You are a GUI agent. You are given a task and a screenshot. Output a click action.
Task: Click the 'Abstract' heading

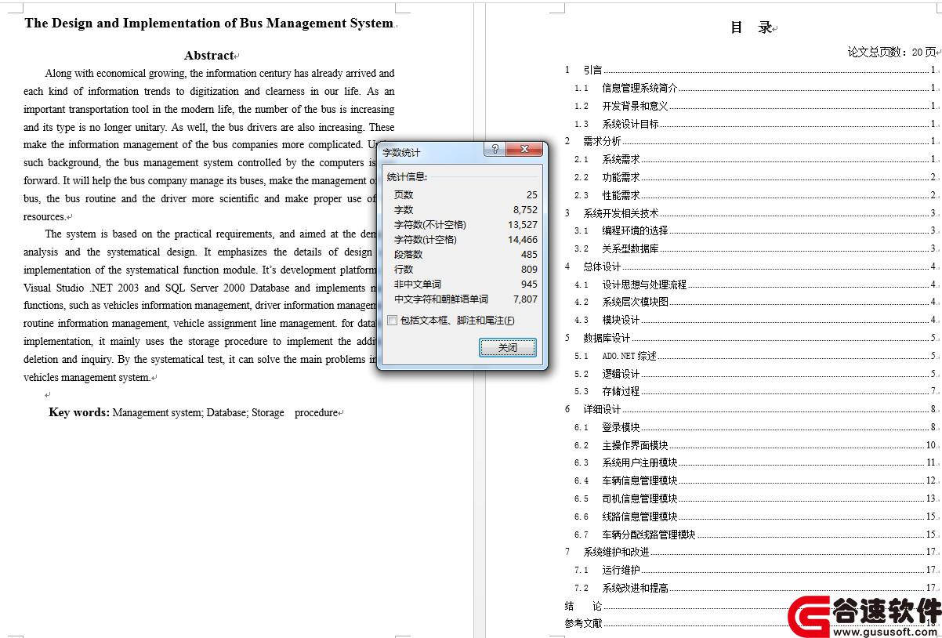point(209,56)
